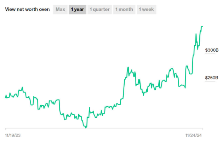Click the early small peak near chart start
Viewport: 222px width, 152px height.
[22, 87]
